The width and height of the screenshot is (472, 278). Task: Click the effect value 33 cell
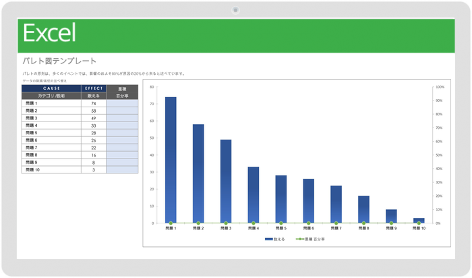94,126
